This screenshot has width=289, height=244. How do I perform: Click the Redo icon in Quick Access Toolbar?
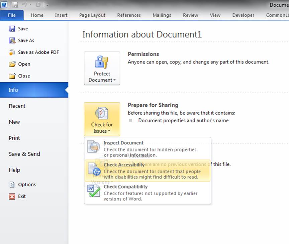[x=38, y=5]
